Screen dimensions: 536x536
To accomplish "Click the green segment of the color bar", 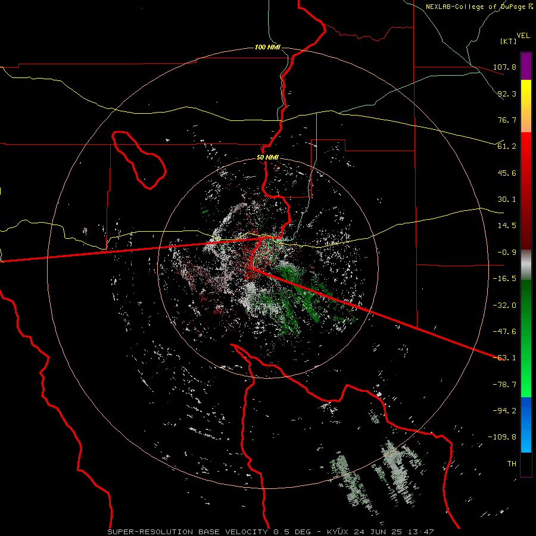I will pos(526,338).
